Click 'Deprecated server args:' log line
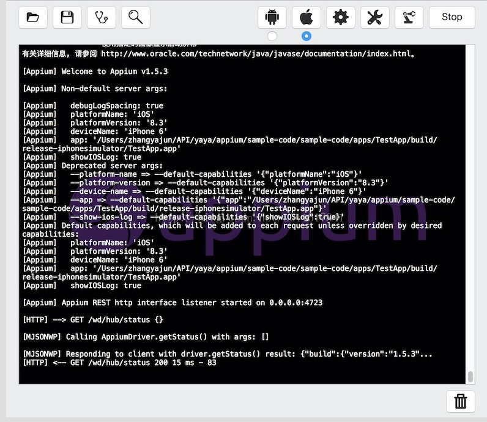Viewport: 487px width, 422px height. pos(92,166)
